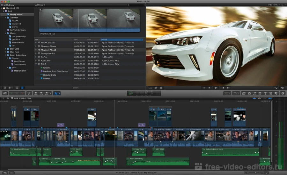Open the retime speed menu
Image resolution: width=287 pixels, height=175 pixels.
(x=236, y=93)
